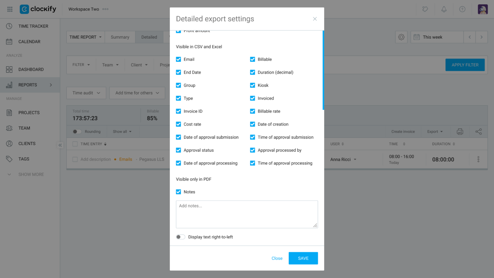Screen dimensions: 494x278
Task: Toggle the Rounding switch
Action: click(x=77, y=132)
